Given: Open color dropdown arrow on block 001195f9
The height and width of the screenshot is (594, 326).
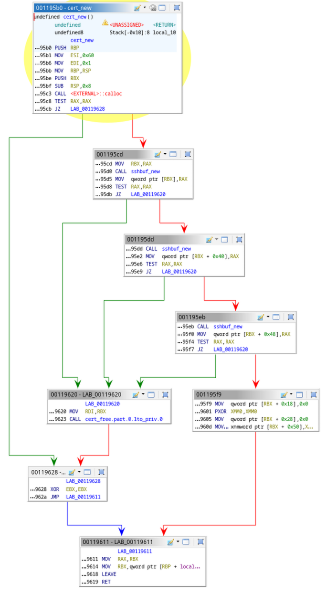Looking at the screenshot, I should point(291,394).
